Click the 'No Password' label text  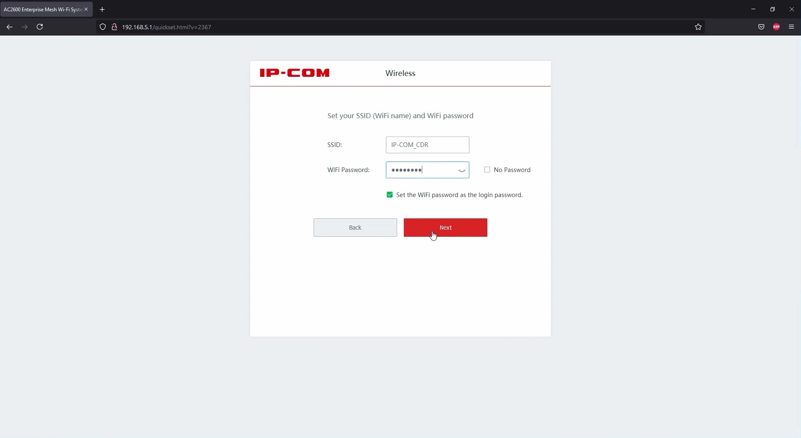pos(512,170)
